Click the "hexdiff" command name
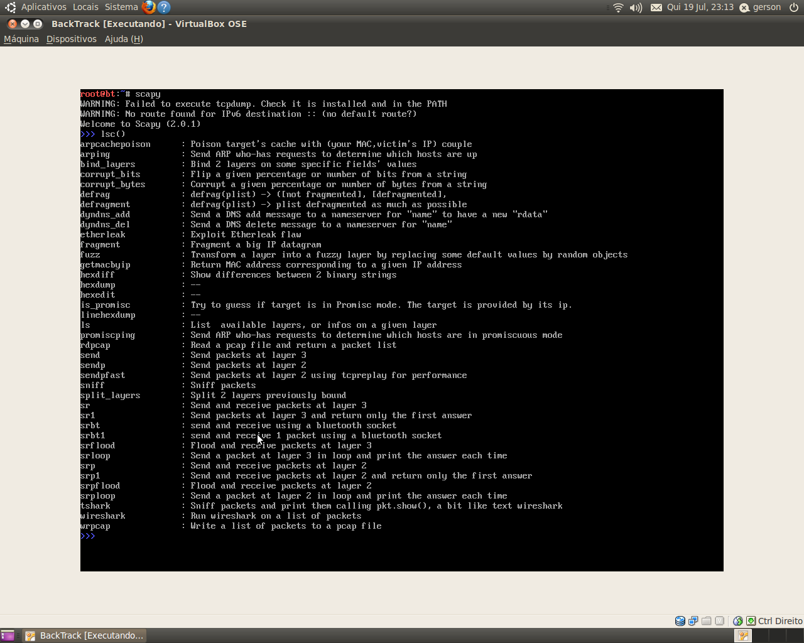 click(x=97, y=275)
